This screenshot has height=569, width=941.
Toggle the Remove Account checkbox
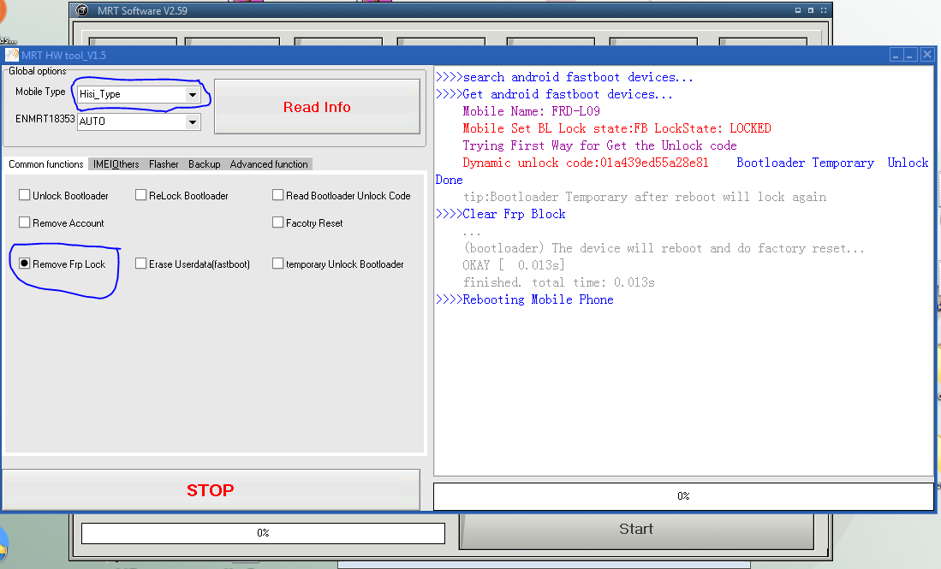pyautogui.click(x=25, y=222)
